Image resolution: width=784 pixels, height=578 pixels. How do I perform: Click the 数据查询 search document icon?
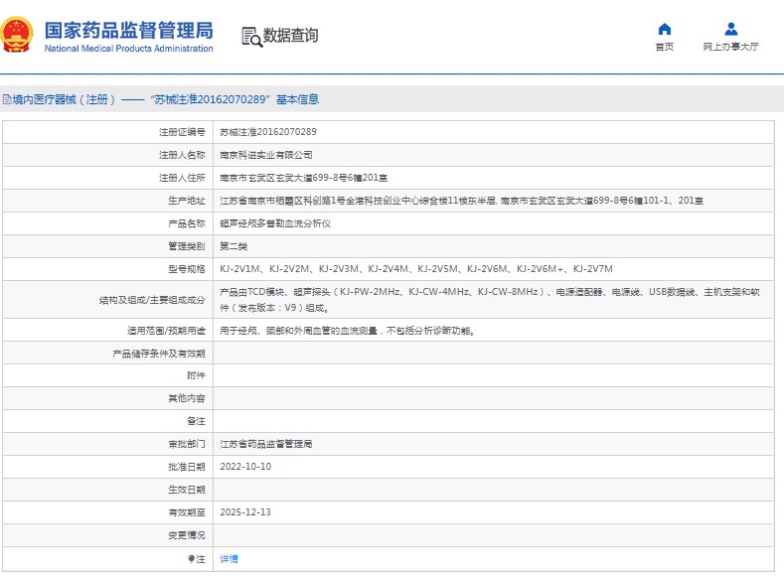(x=252, y=37)
